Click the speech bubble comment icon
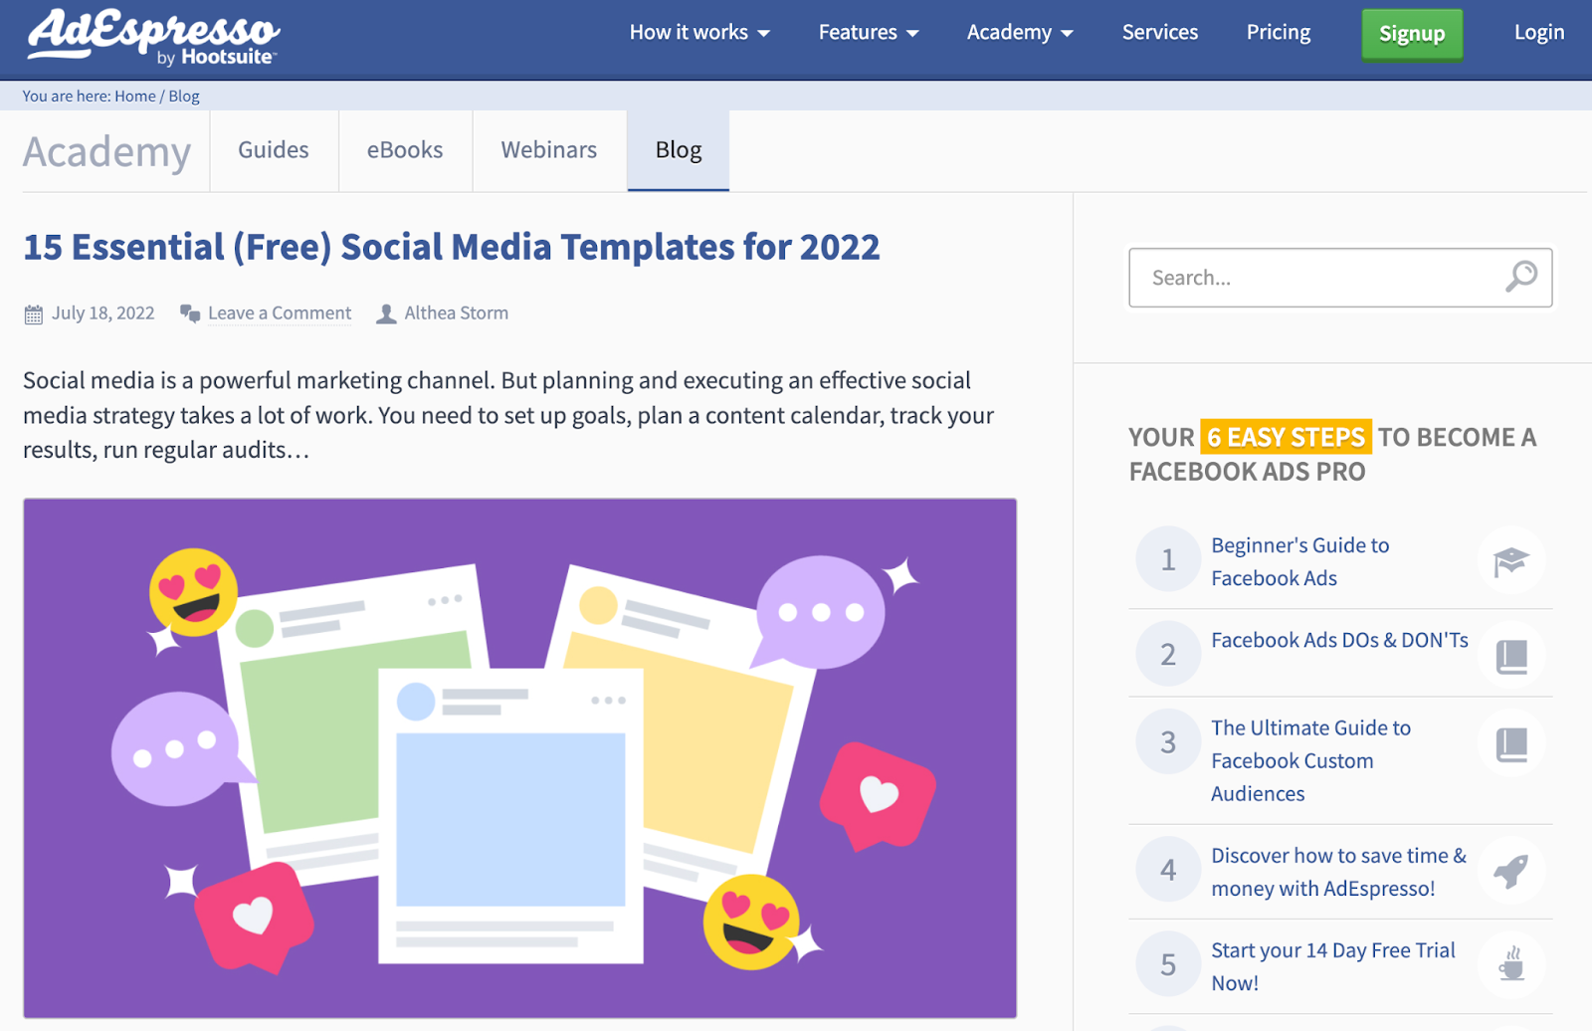The image size is (1592, 1031). (189, 313)
